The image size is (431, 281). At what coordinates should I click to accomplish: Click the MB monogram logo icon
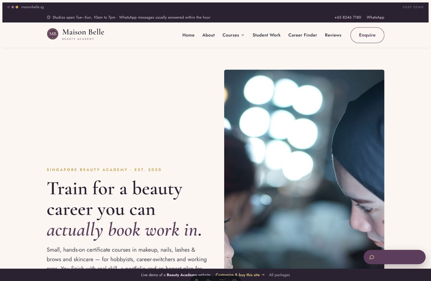[x=53, y=34]
